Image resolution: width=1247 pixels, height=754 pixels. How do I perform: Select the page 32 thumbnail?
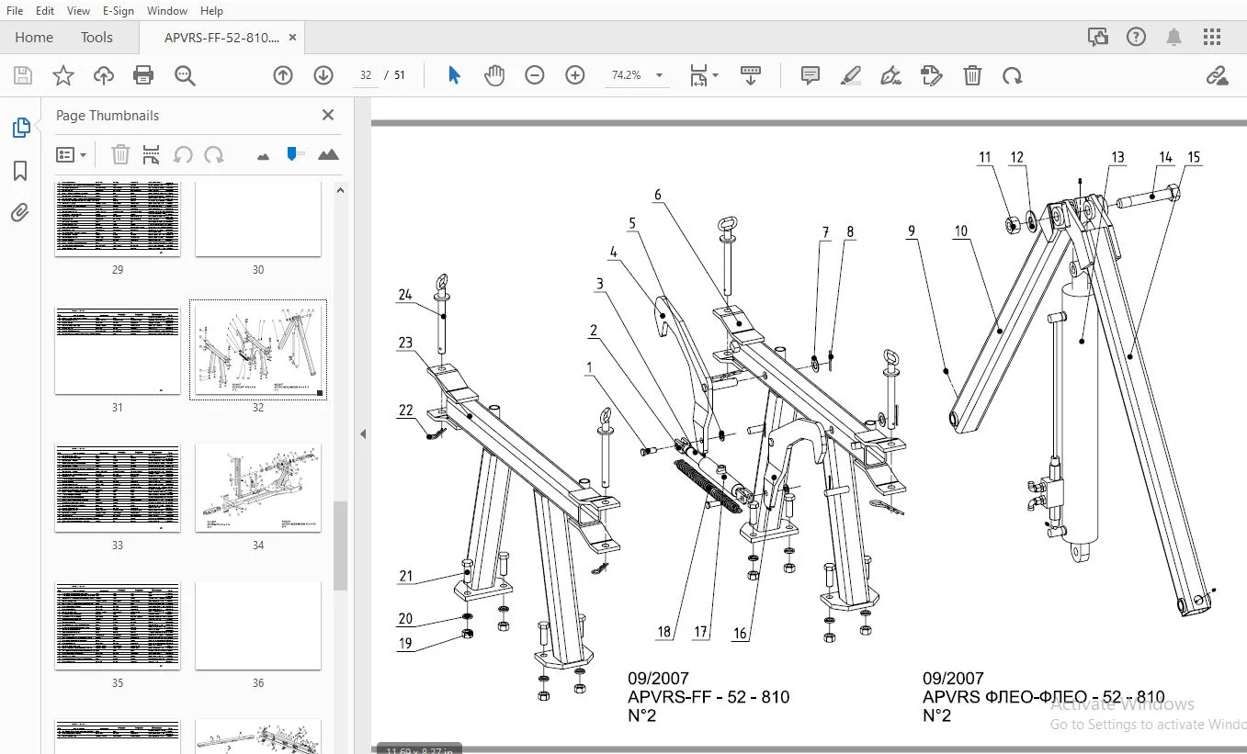(258, 350)
